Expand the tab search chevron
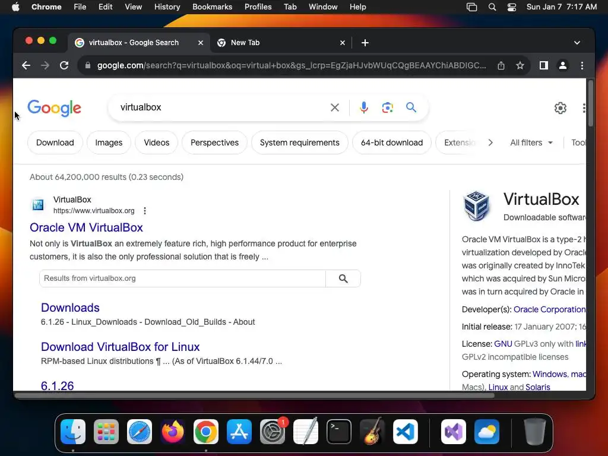 coord(577,43)
